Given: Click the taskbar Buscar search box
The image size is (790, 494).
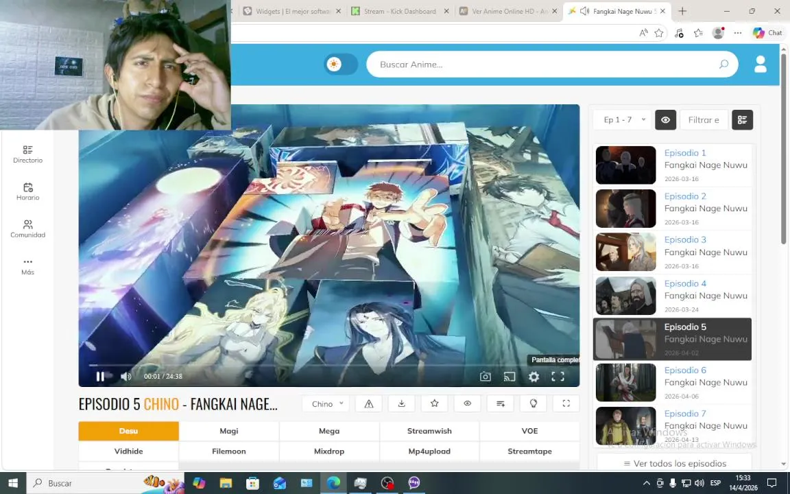Looking at the screenshot, I should [x=106, y=483].
